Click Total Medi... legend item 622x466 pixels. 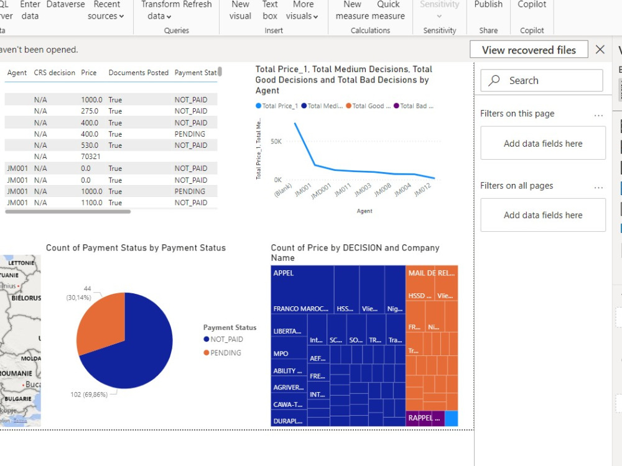pos(322,106)
